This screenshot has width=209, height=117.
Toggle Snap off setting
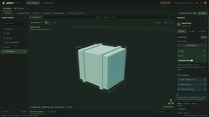coord(47,13)
